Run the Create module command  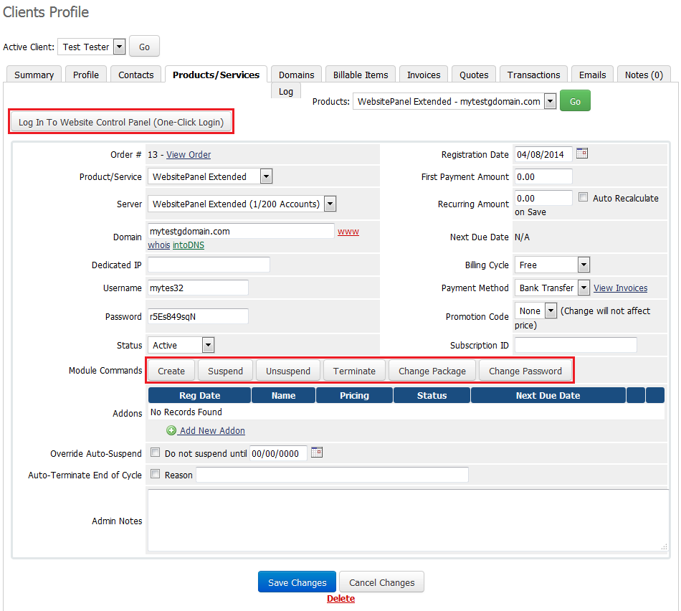click(171, 371)
